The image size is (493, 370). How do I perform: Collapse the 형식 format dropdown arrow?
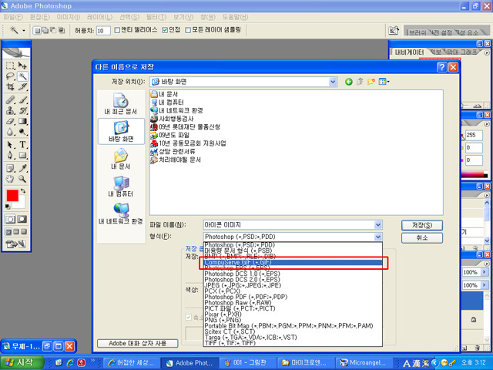[x=378, y=237]
